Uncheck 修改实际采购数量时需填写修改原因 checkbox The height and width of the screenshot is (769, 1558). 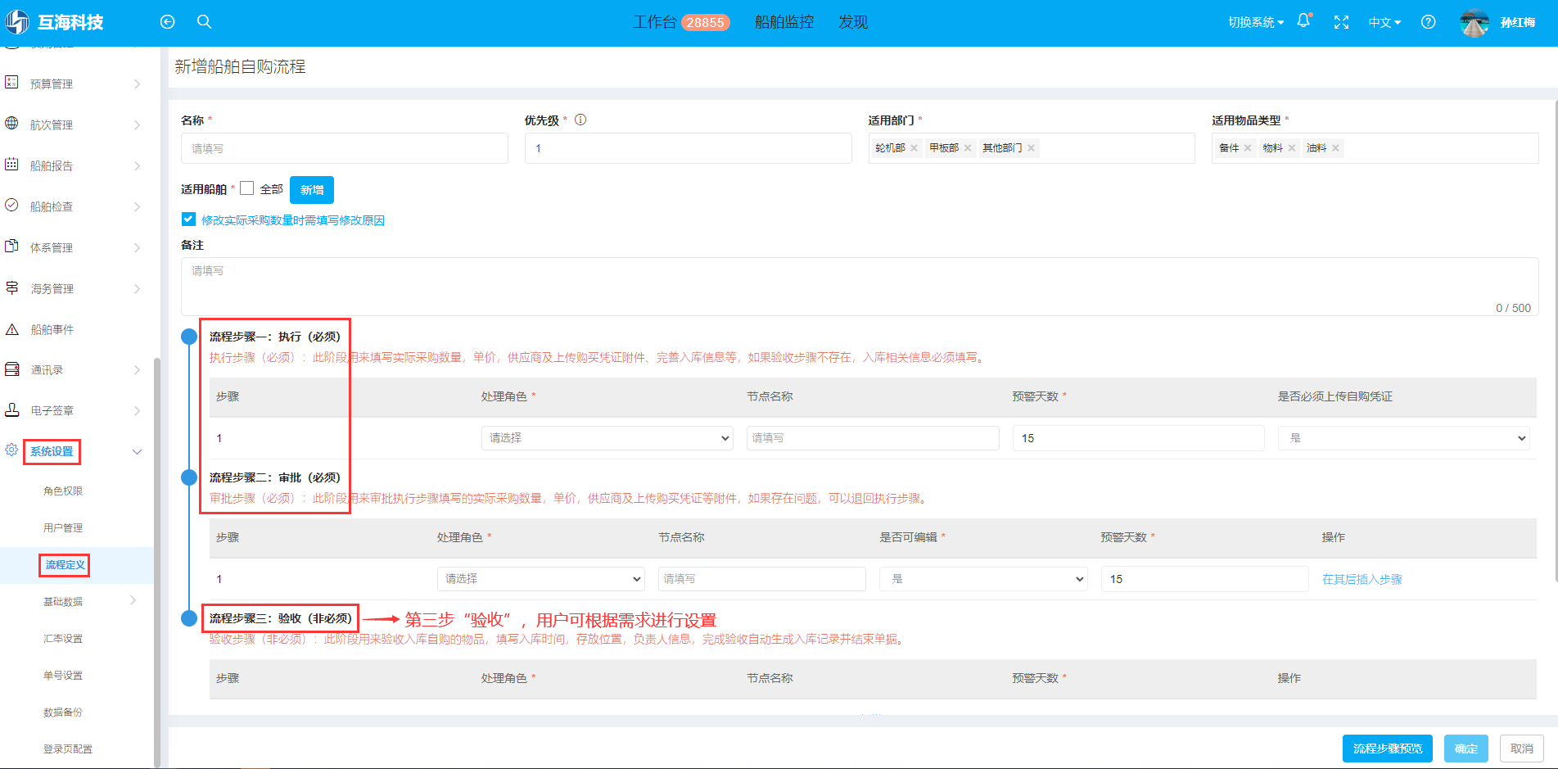(x=188, y=219)
